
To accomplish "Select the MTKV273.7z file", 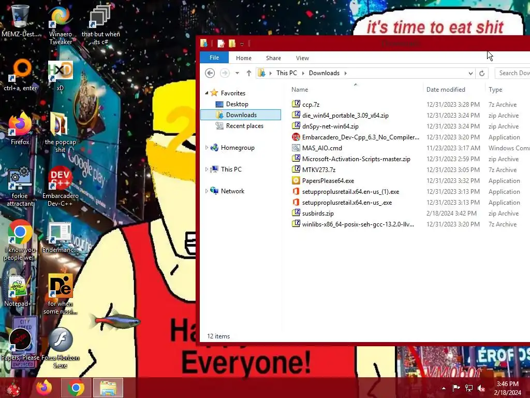I will click(x=319, y=169).
